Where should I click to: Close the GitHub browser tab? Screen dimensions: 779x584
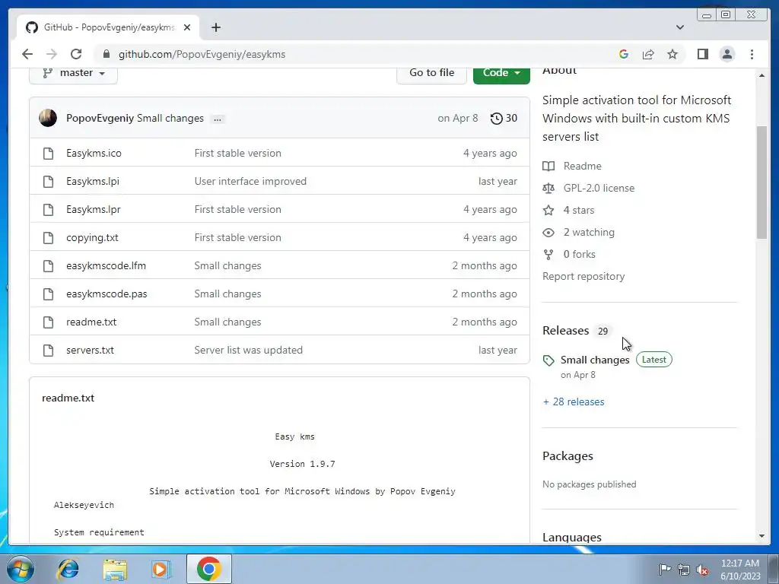187,27
